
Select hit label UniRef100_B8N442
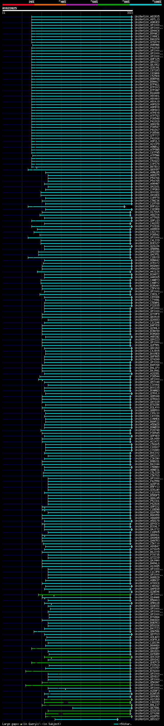pos(147,260)
